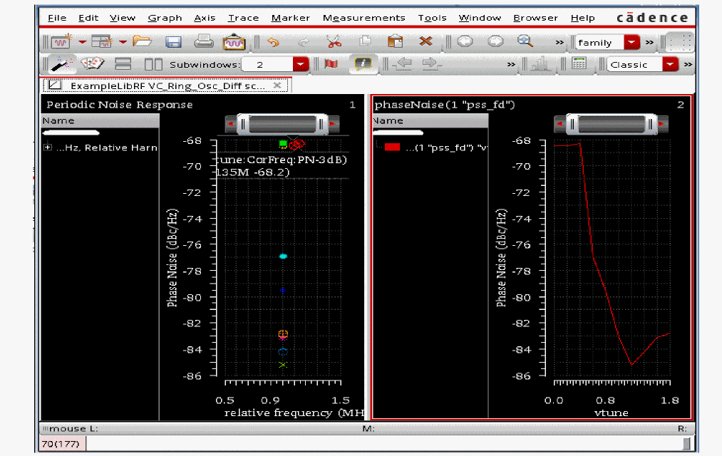Toggle the info 'i' button in toolbar
Screen dimensions: 722x456
click(x=363, y=64)
